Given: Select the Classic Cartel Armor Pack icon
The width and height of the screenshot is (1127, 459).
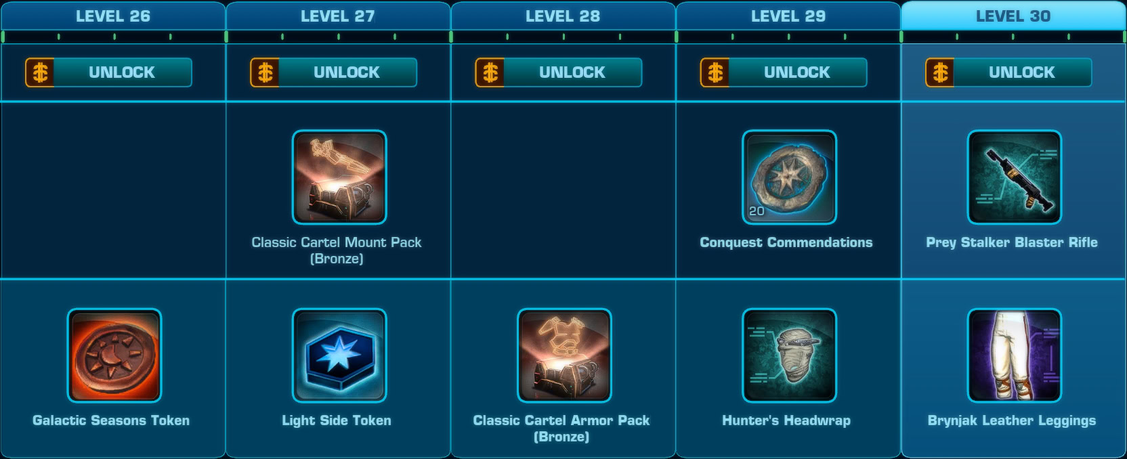Looking at the screenshot, I should point(564,355).
